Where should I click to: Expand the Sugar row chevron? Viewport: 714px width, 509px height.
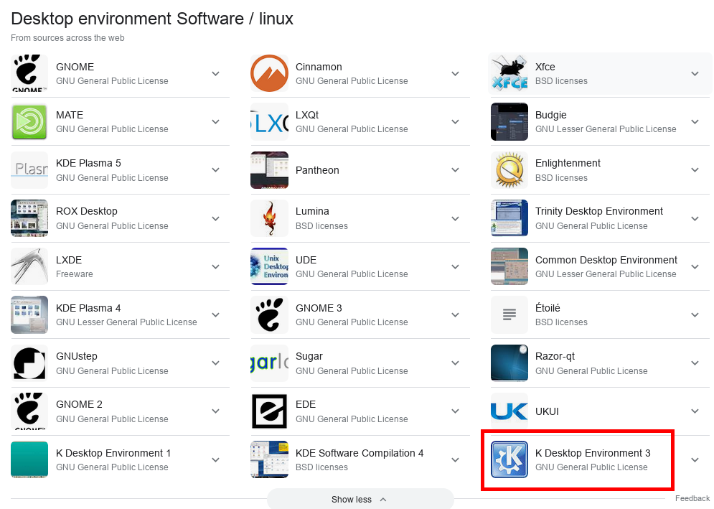tap(456, 364)
